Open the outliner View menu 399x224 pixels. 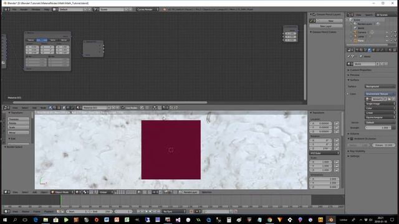358,15
